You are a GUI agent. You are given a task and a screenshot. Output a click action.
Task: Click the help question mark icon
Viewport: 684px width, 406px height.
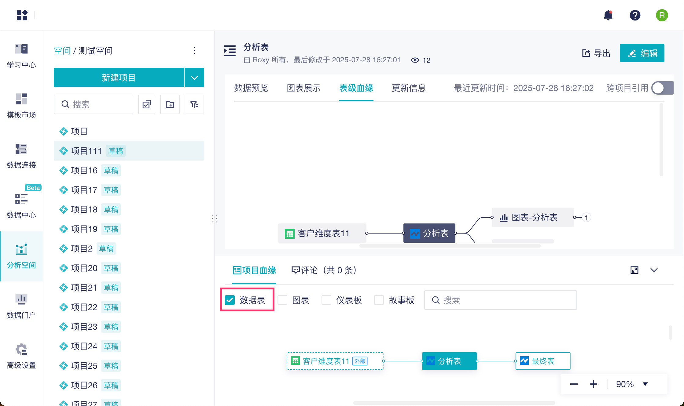(635, 15)
